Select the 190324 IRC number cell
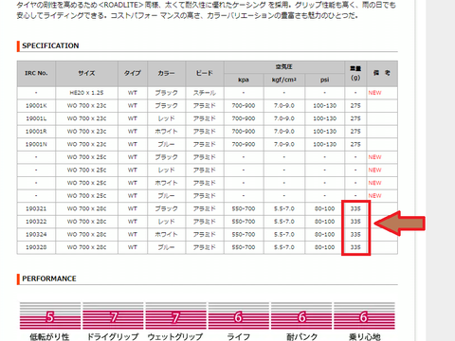 (x=36, y=235)
